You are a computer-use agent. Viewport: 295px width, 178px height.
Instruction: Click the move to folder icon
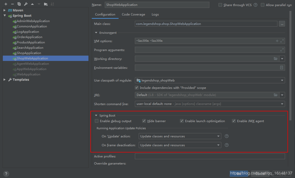click(x=46, y=4)
